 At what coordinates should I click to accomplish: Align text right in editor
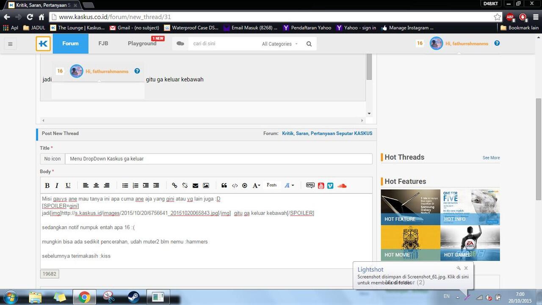point(107,186)
